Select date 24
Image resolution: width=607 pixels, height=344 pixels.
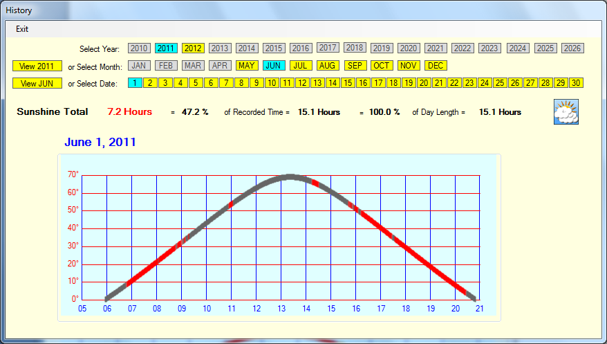pyautogui.click(x=485, y=82)
